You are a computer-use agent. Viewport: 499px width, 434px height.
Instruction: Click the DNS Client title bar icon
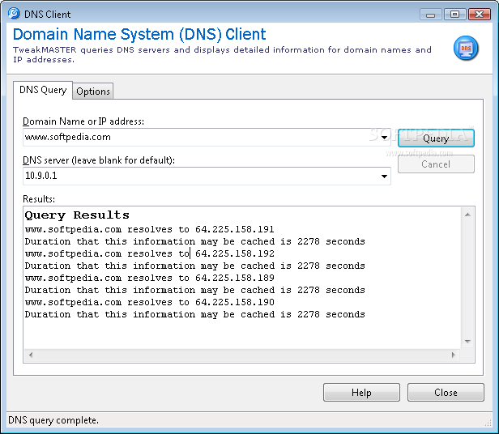(14, 14)
